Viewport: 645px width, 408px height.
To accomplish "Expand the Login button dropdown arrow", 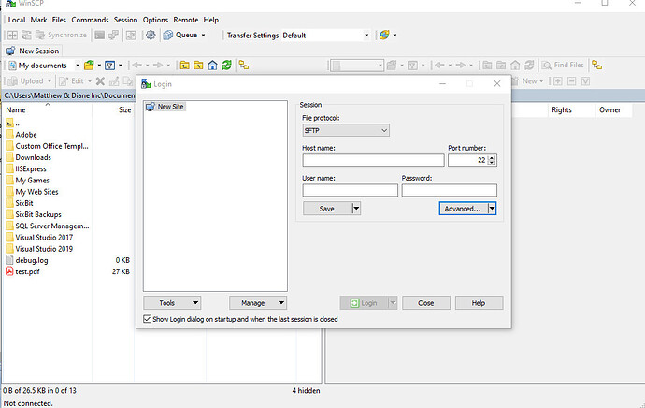I will click(x=393, y=303).
